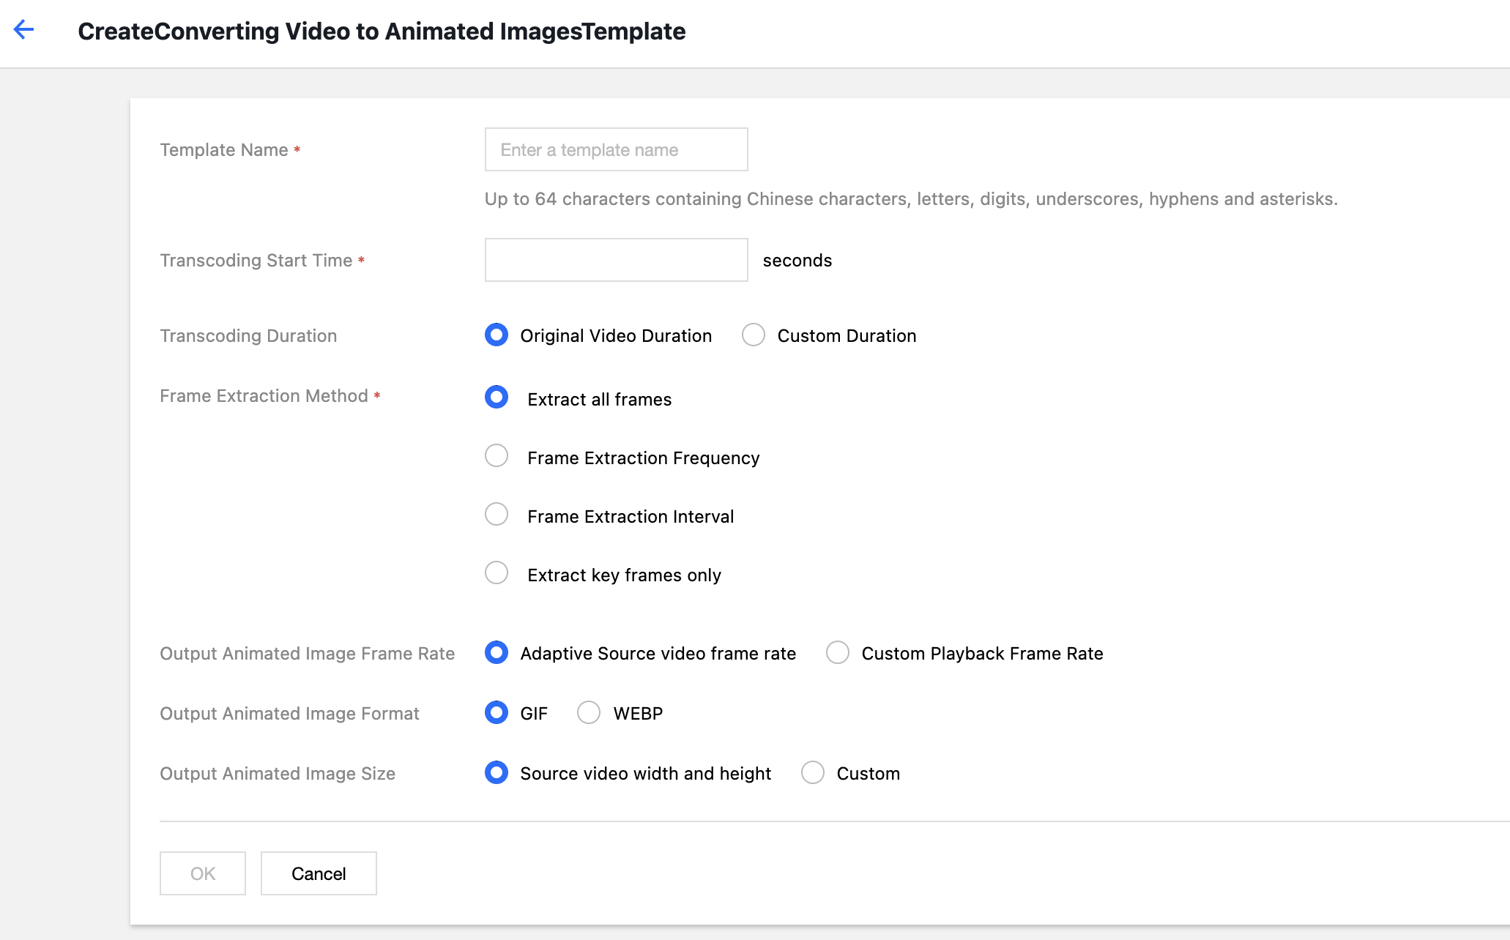
Task: Select Adaptive Source video frame rate
Action: pos(496,653)
